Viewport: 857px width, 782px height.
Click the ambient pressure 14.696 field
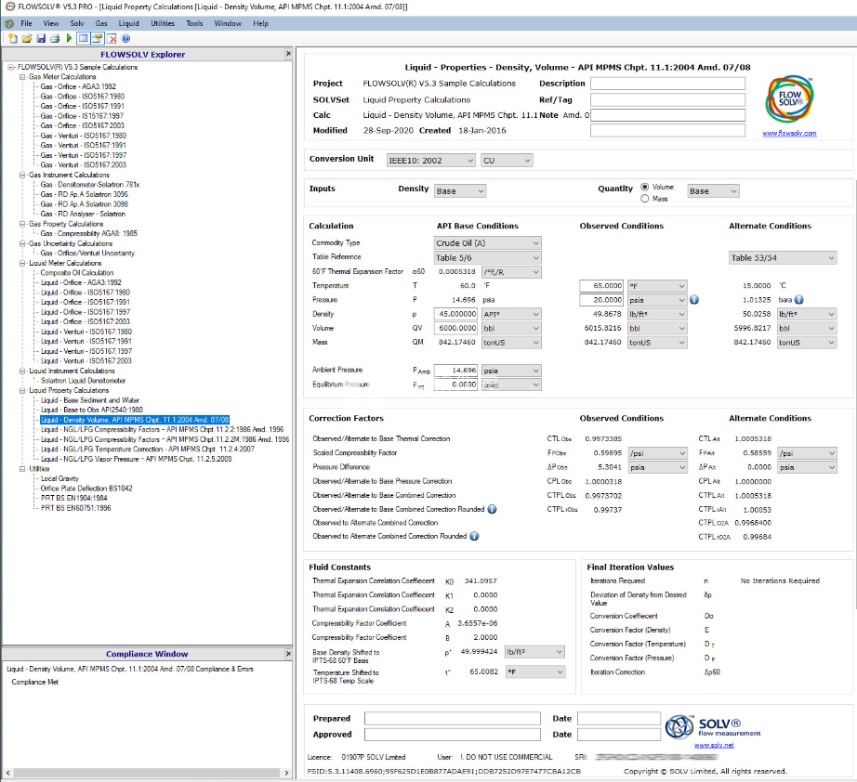[x=455, y=371]
